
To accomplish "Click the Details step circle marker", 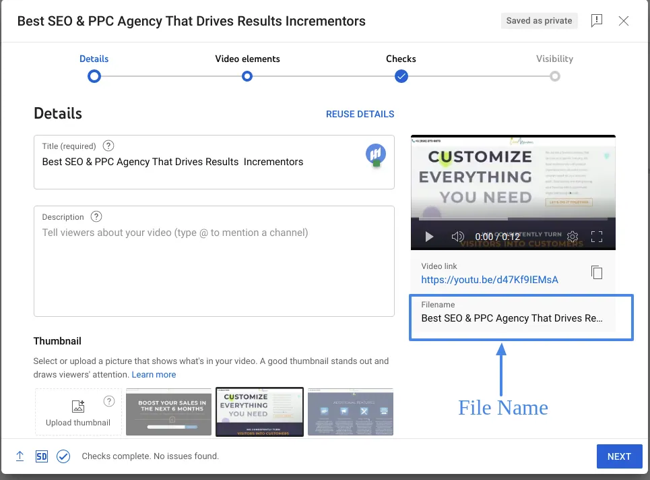I will click(94, 76).
